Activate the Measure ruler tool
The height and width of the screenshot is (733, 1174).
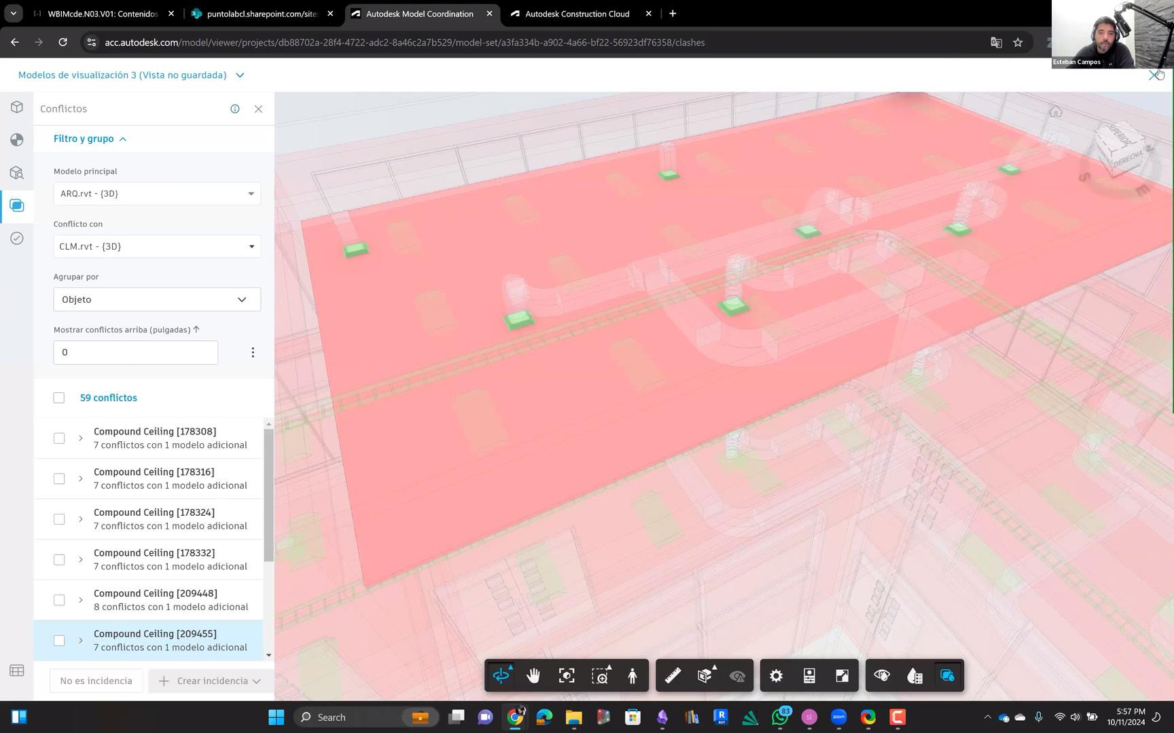click(673, 676)
